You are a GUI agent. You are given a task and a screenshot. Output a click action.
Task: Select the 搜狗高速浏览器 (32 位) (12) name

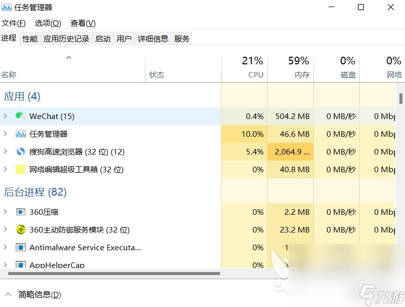[77, 152]
